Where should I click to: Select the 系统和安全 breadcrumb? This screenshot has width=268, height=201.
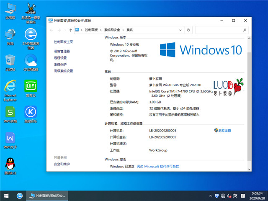pos(112,30)
